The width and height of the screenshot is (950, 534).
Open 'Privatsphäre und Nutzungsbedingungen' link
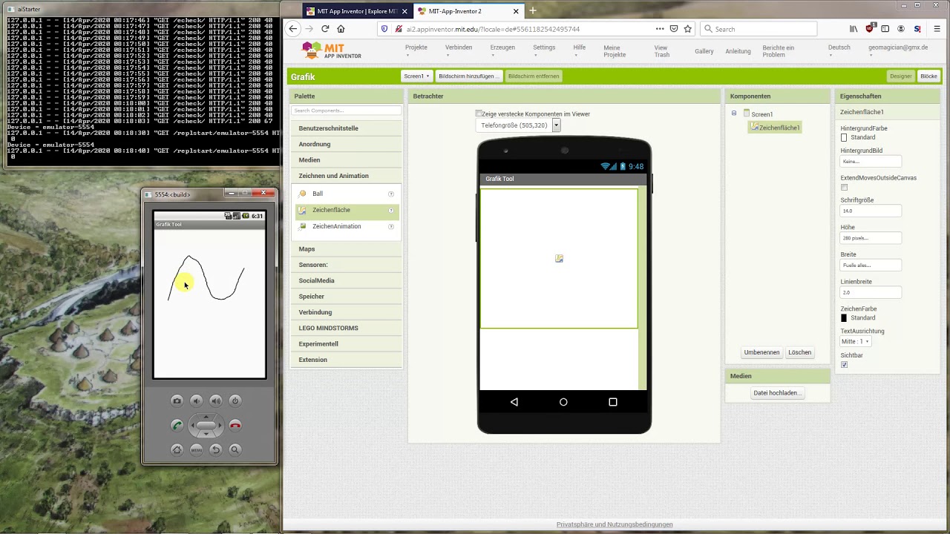pyautogui.click(x=615, y=524)
